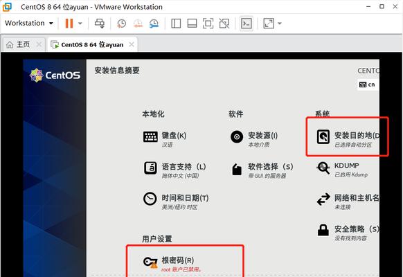Click the cn keyboard layout indicator
This screenshot has height=277, width=403.
(x=368, y=84)
